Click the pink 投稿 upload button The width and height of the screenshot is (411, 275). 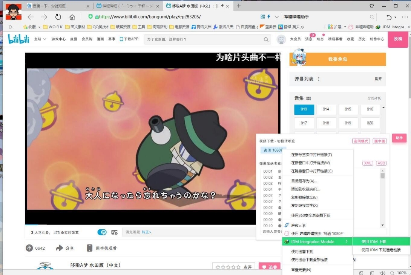click(x=398, y=39)
